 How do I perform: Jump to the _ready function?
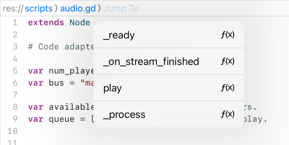pos(169,35)
